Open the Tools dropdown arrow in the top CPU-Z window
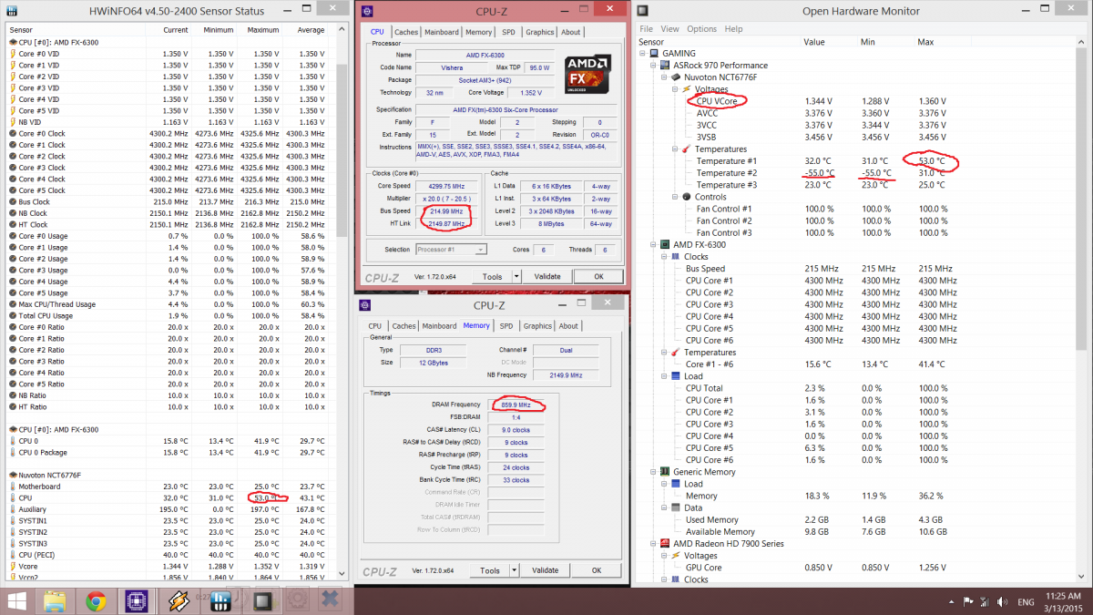This screenshot has height=615, width=1093. click(516, 277)
